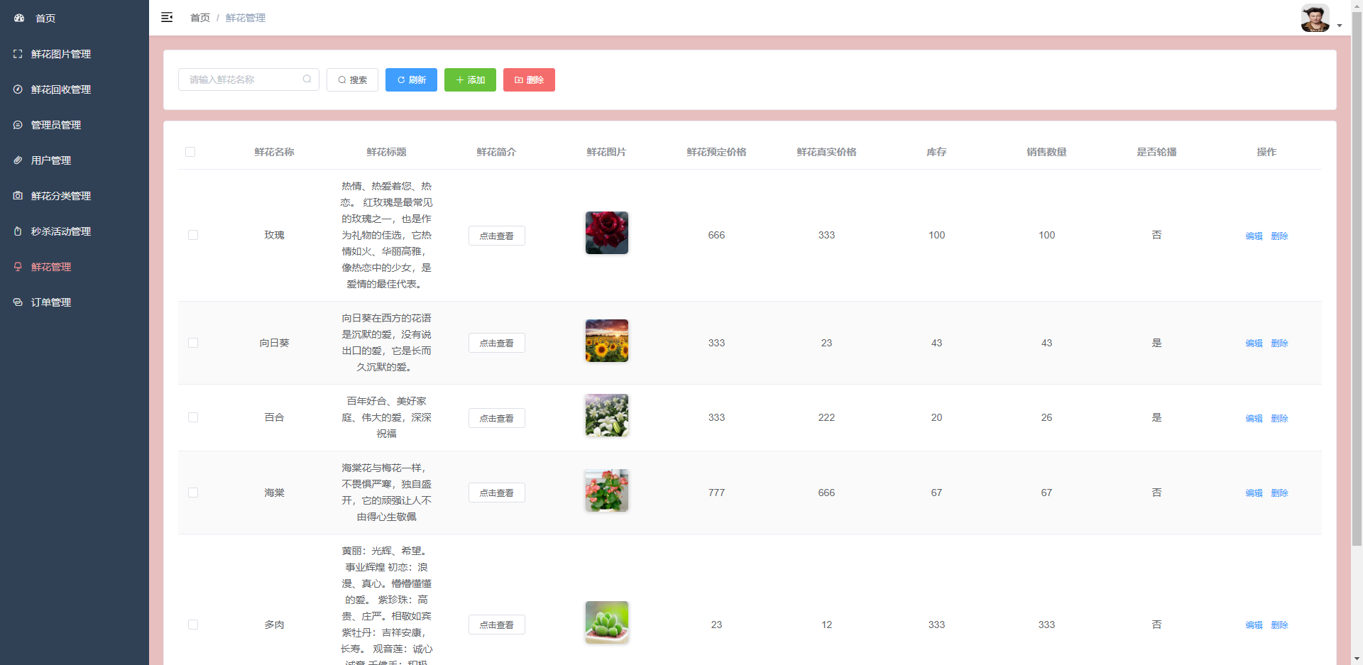Select the 秒杀活动管理 sidebar icon

pos(17,231)
